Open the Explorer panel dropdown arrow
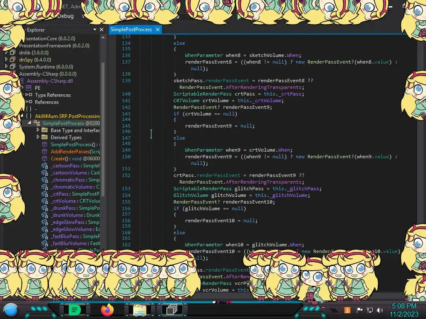The width and height of the screenshot is (426, 319). (95, 29)
